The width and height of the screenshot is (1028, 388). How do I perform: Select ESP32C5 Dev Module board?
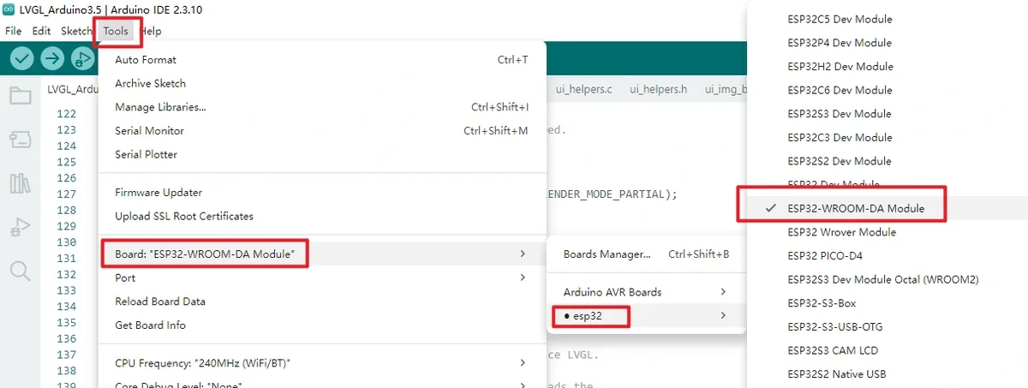click(888, 19)
